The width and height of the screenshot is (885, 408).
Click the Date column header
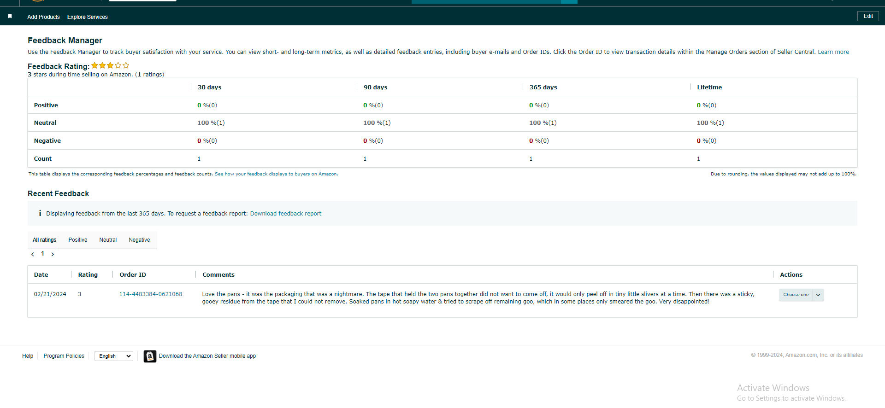coord(41,275)
